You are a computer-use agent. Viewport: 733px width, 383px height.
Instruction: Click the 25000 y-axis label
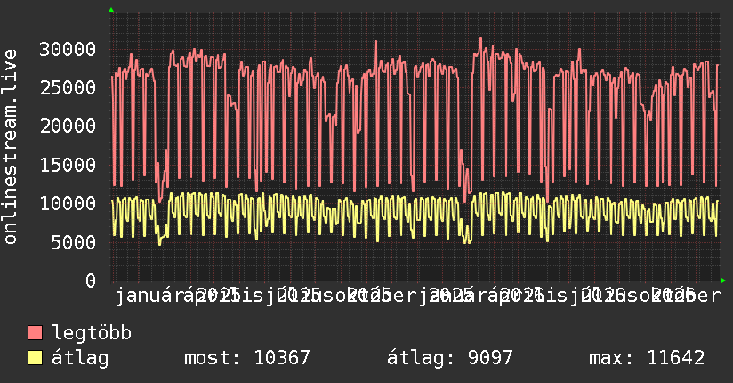pos(68,87)
